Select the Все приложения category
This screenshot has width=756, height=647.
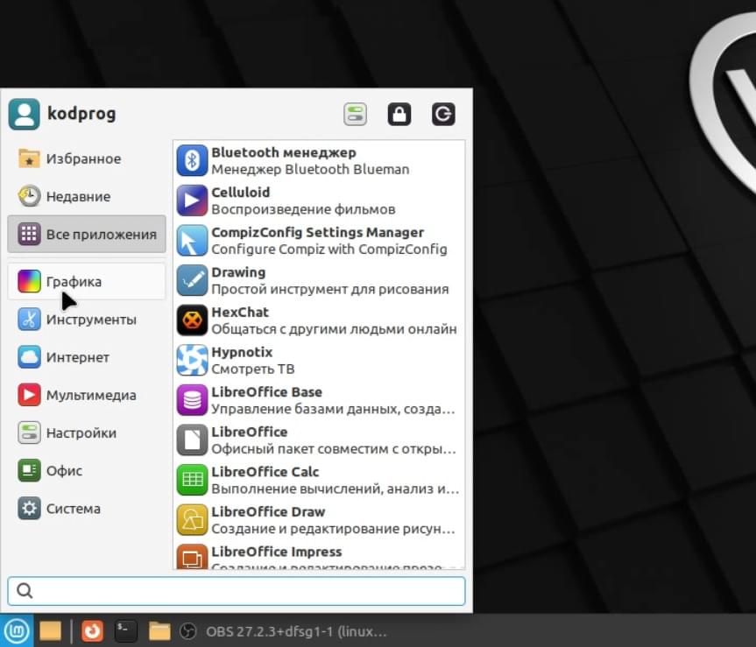point(87,234)
